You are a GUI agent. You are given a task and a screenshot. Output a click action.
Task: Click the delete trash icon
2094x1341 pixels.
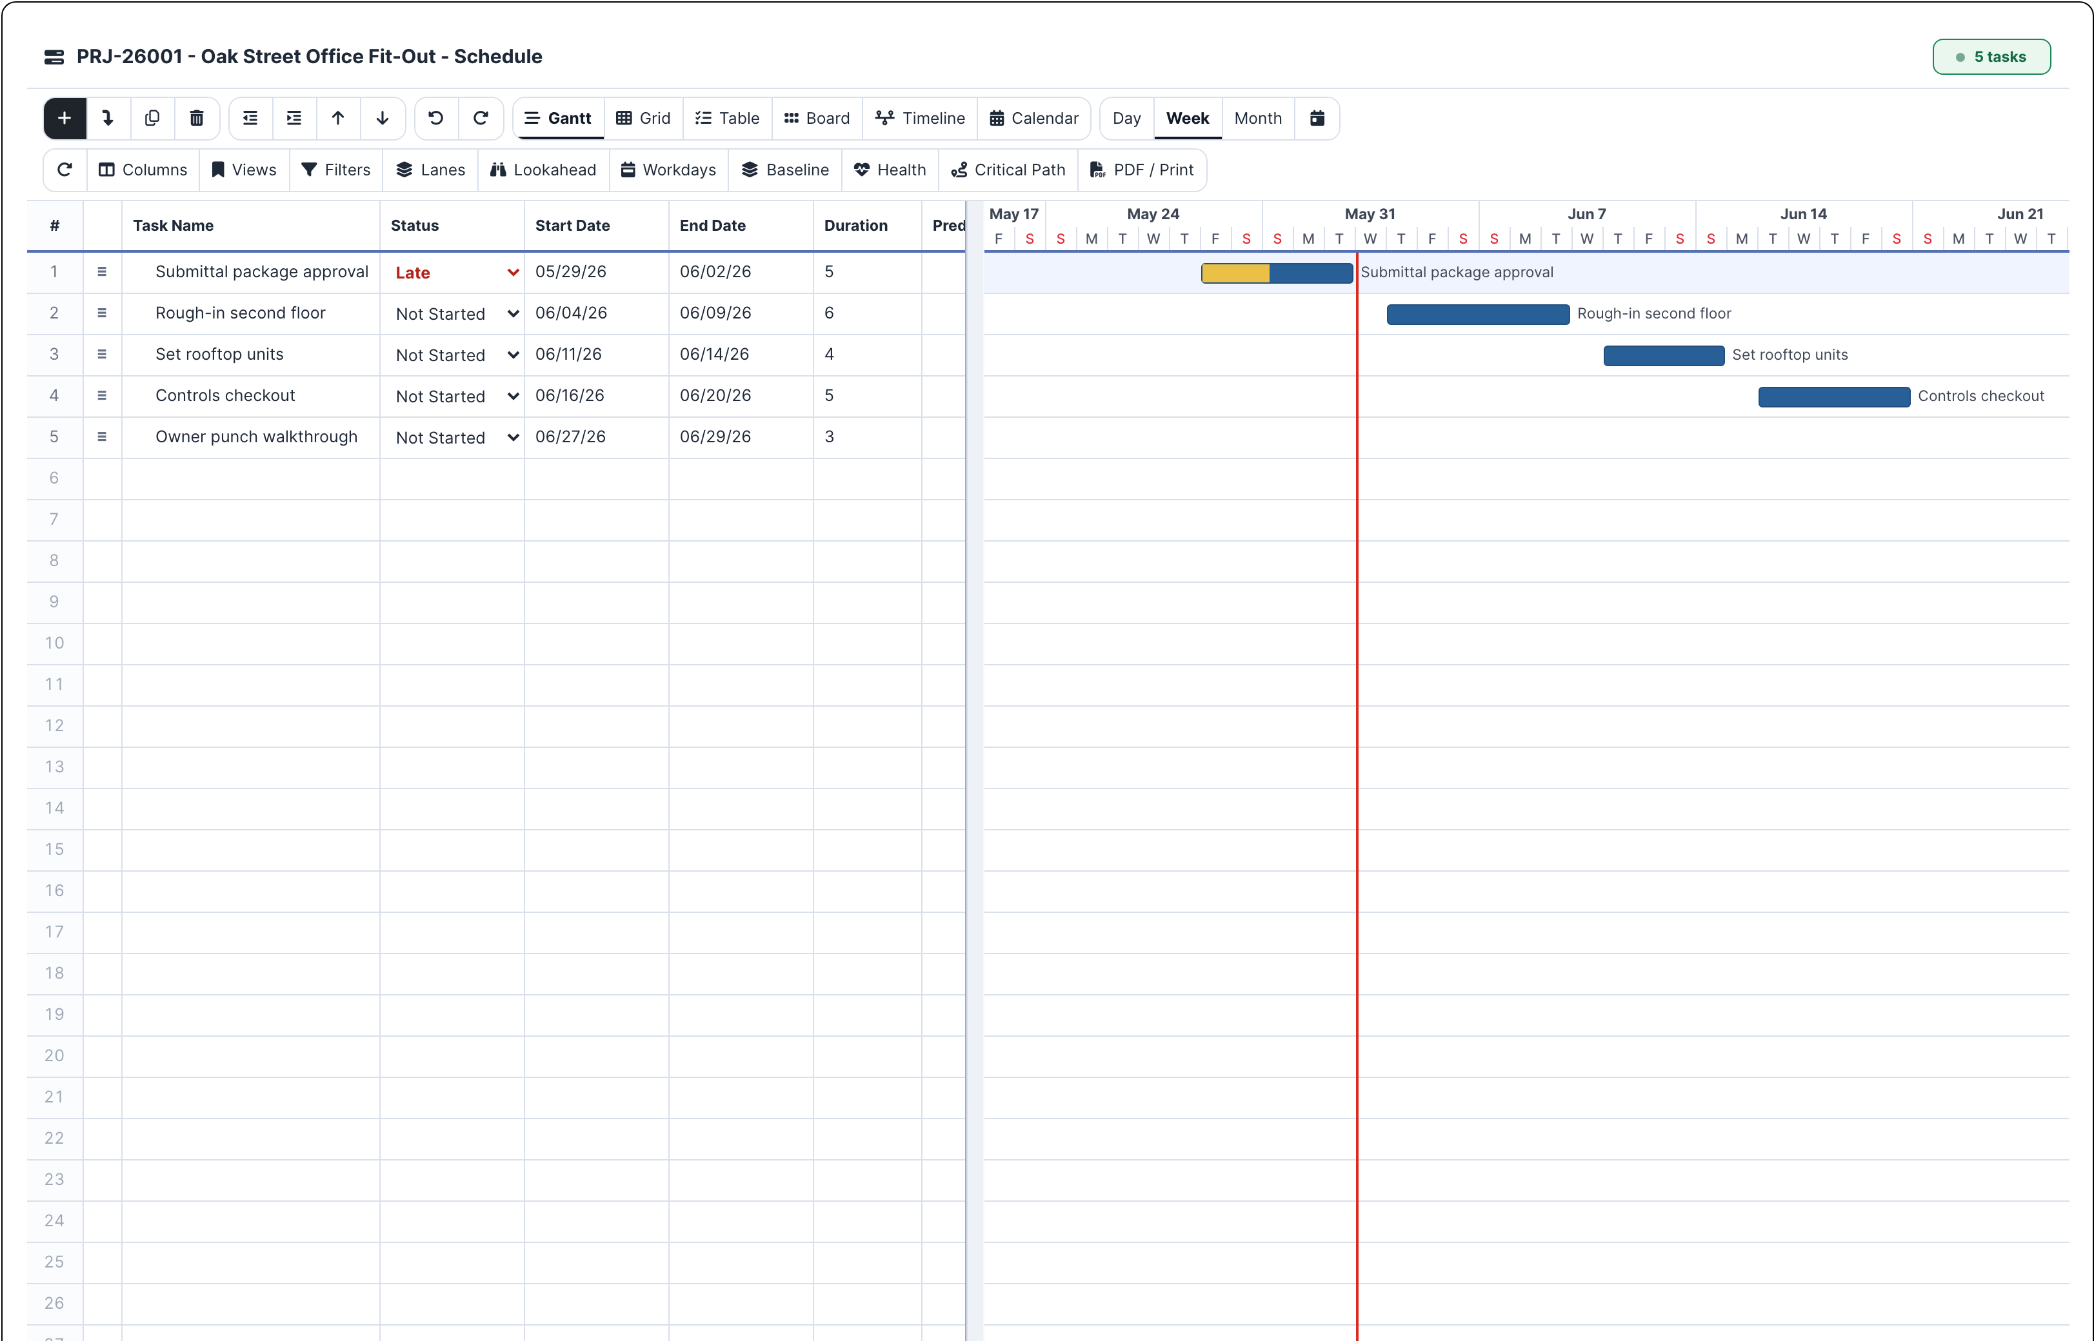[x=197, y=119]
